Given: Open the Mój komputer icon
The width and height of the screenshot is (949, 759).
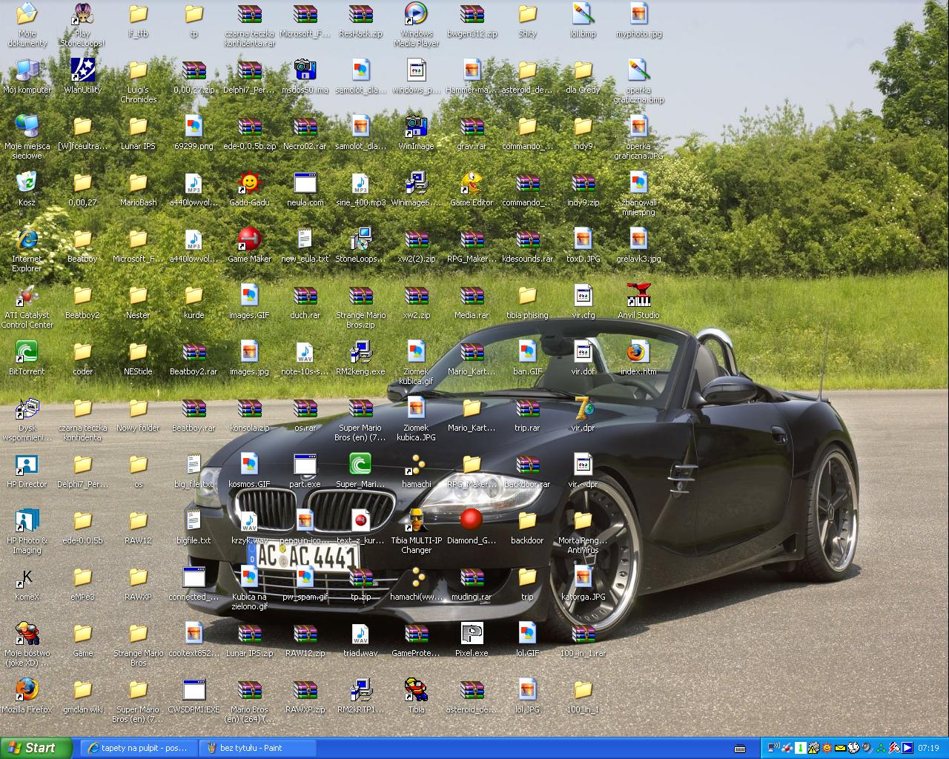Looking at the screenshot, I should coord(27,71).
